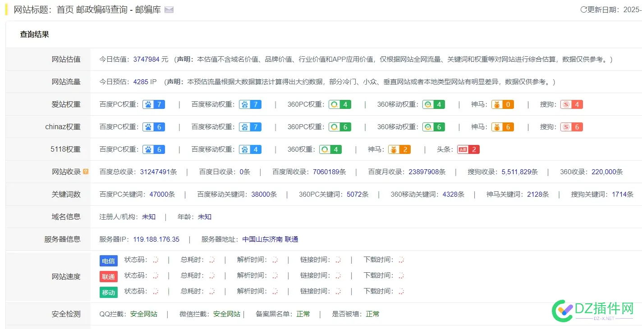This screenshot has height=329, width=642.
Task: Click chinaz权重 神马 badge 6
Action: (x=503, y=127)
